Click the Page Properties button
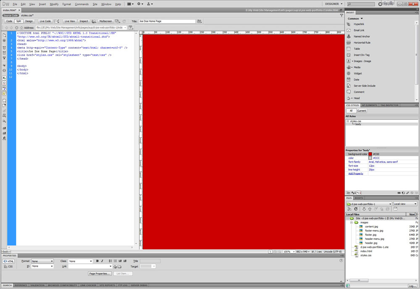420x289 pixels. (x=100, y=273)
